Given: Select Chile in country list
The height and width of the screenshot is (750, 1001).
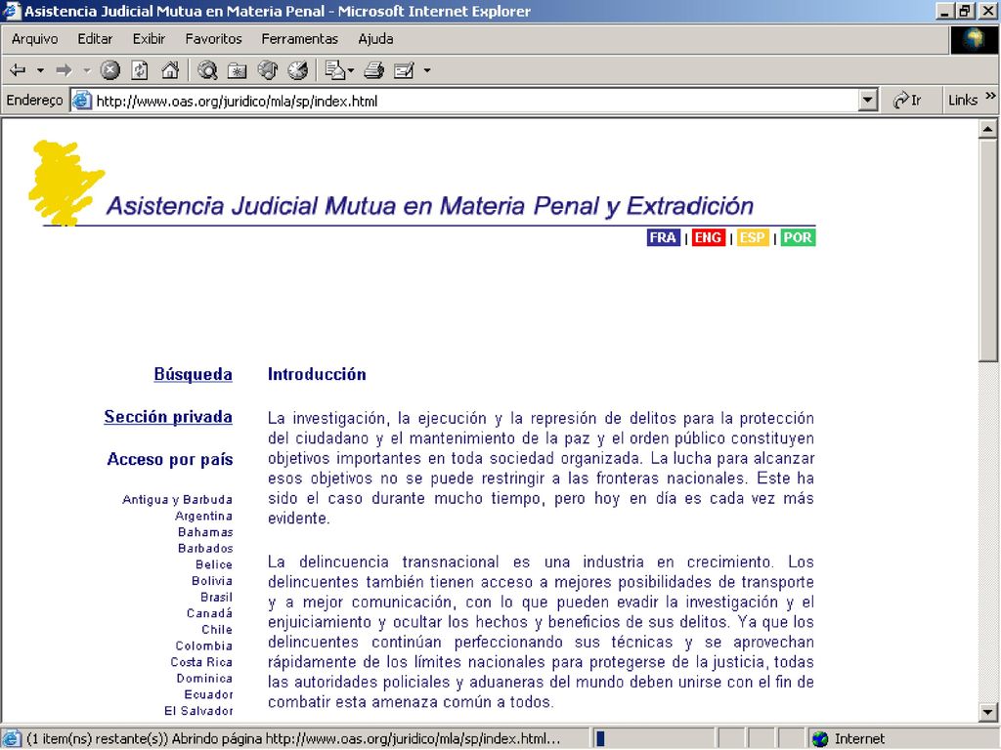Looking at the screenshot, I should pos(217,630).
